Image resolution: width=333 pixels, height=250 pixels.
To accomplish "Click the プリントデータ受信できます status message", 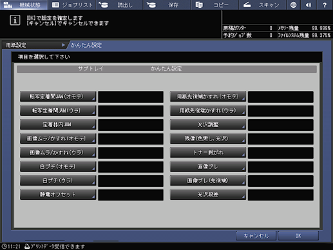I will tap(55, 247).
